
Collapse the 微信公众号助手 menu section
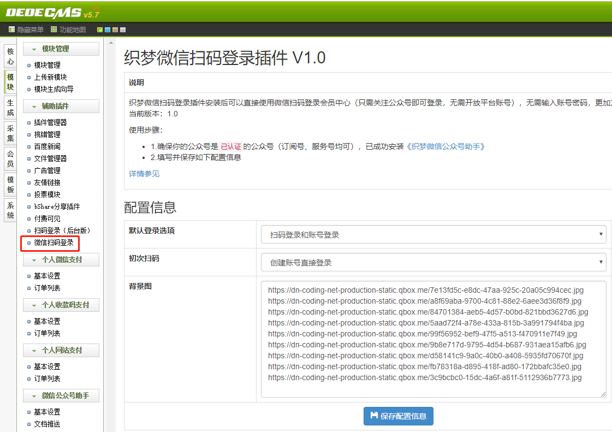61,395
